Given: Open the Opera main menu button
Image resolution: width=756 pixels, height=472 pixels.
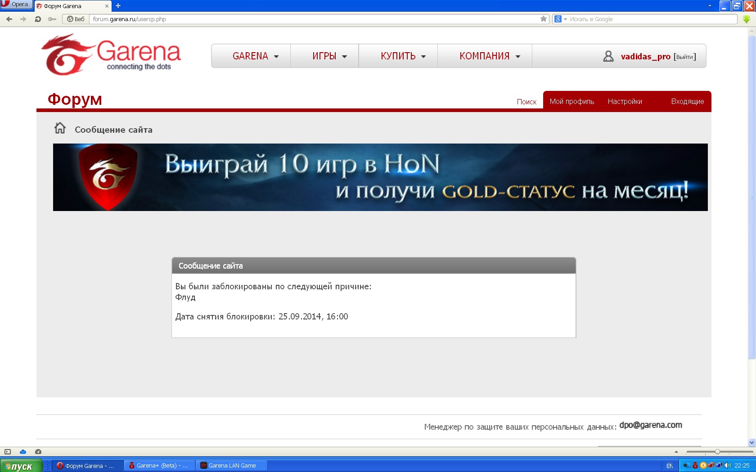Looking at the screenshot, I should (16, 4).
